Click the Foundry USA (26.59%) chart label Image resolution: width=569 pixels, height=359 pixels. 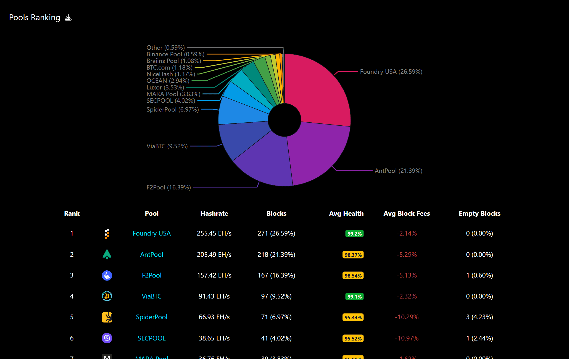pyautogui.click(x=391, y=72)
